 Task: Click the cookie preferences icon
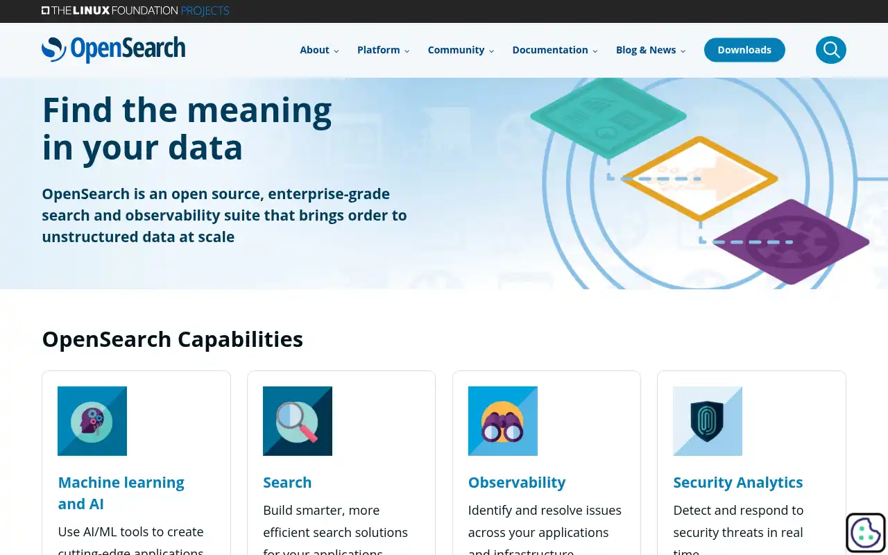(866, 533)
